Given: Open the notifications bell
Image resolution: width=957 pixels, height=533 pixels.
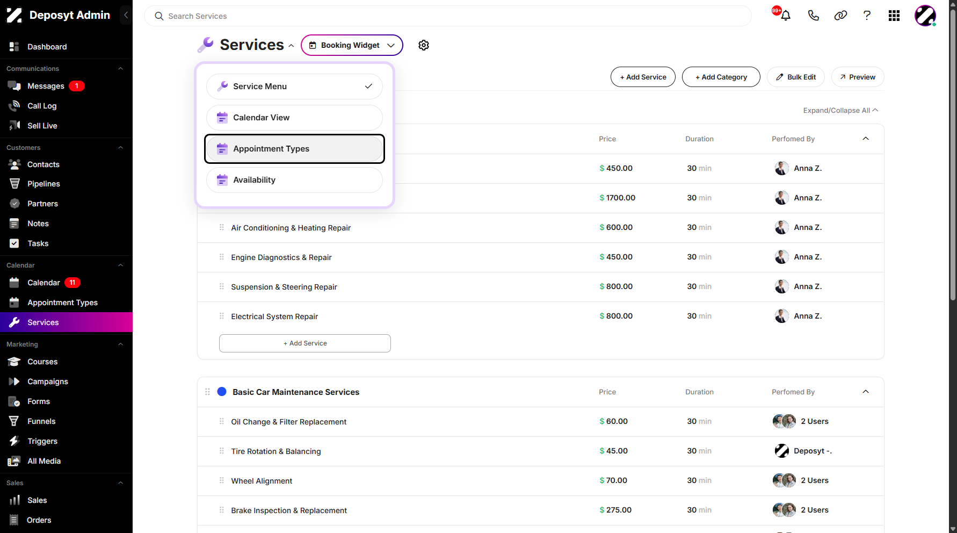Looking at the screenshot, I should tap(786, 16).
